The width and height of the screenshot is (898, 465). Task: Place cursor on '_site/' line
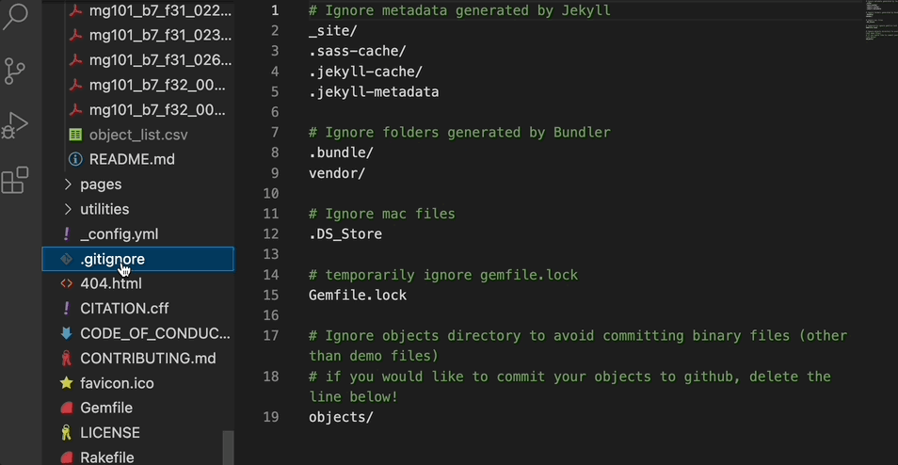[332, 30]
